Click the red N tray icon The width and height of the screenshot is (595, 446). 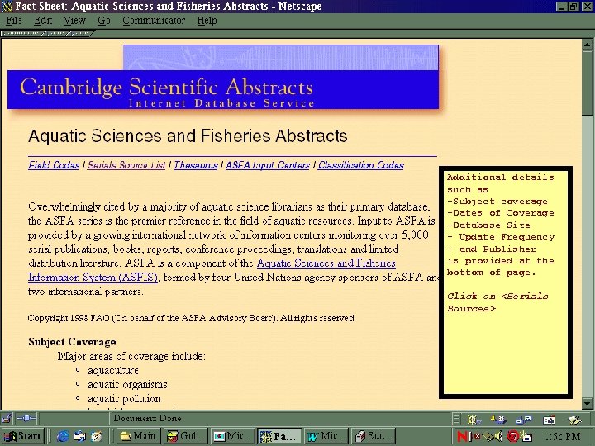click(x=463, y=437)
